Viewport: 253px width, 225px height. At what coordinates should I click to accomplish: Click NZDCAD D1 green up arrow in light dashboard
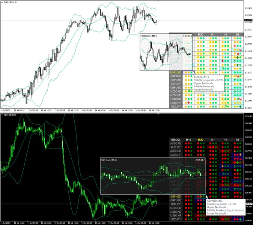pos(235,91)
